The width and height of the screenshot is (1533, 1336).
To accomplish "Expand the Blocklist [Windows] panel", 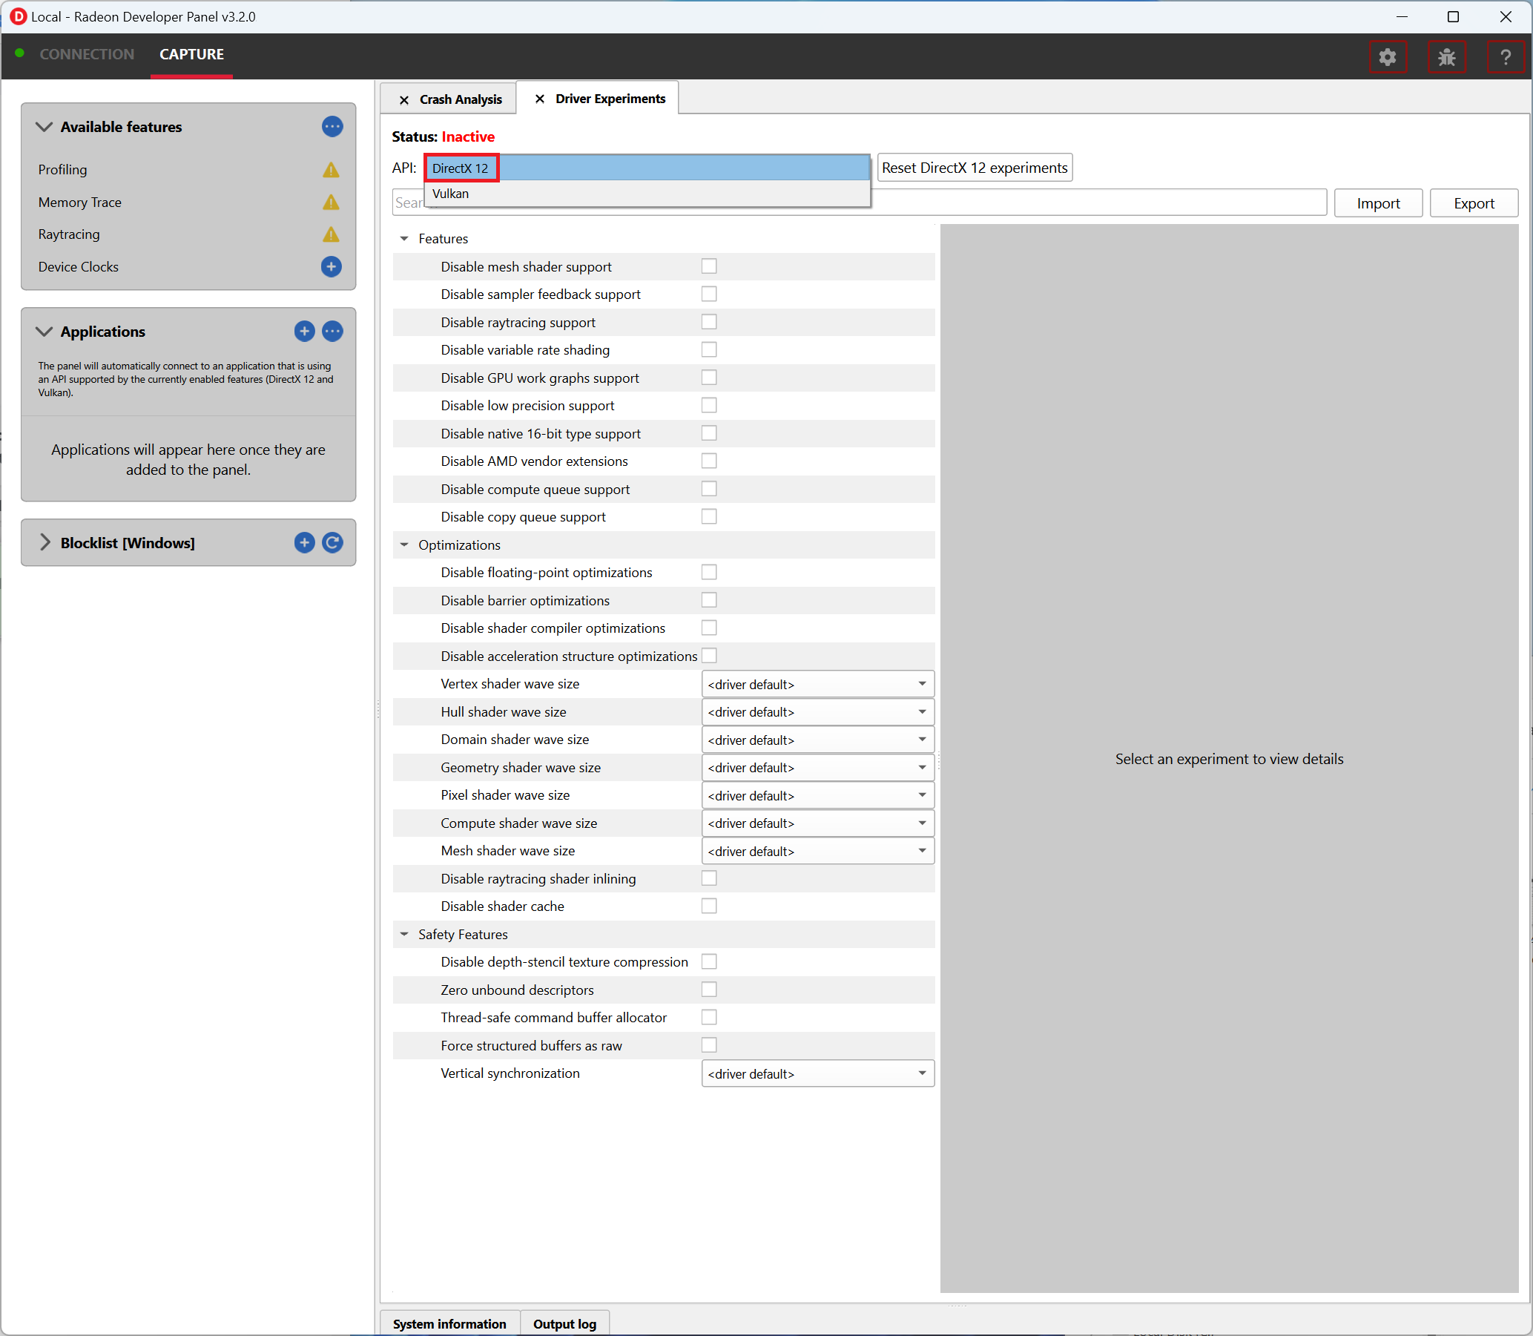I will coord(44,542).
